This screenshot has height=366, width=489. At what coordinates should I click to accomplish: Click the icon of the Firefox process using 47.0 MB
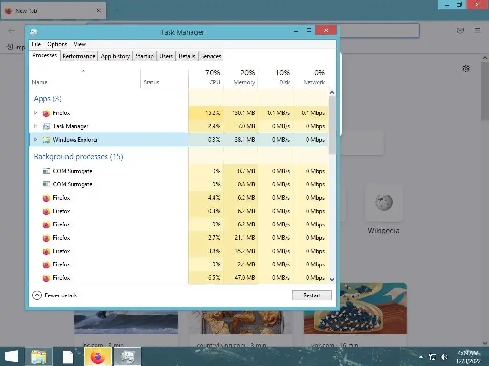click(x=46, y=278)
